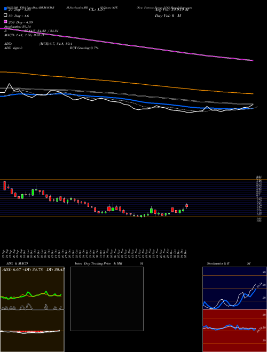Viewport: 267px width, 352px height.
Task: Click the '(MGR) 6.7, 34.8, 30.4' ADX values
Action: coord(56,44)
